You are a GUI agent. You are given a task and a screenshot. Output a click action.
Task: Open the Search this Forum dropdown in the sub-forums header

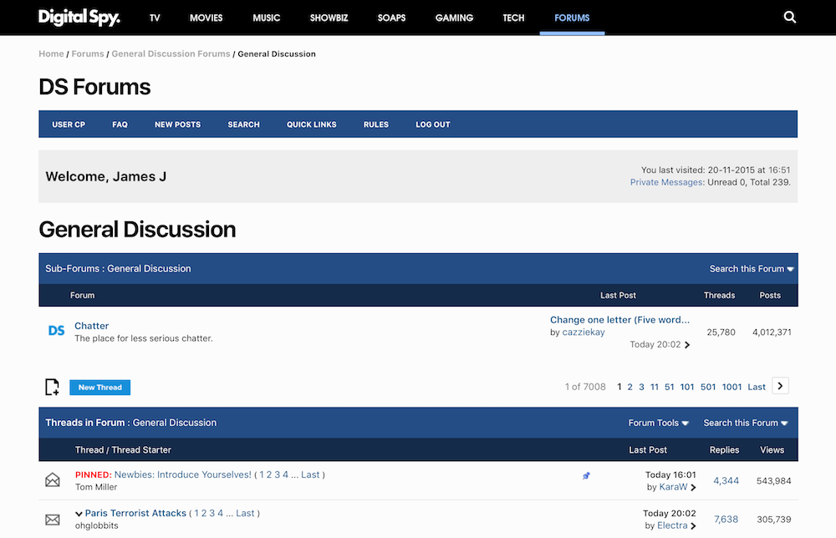(750, 268)
